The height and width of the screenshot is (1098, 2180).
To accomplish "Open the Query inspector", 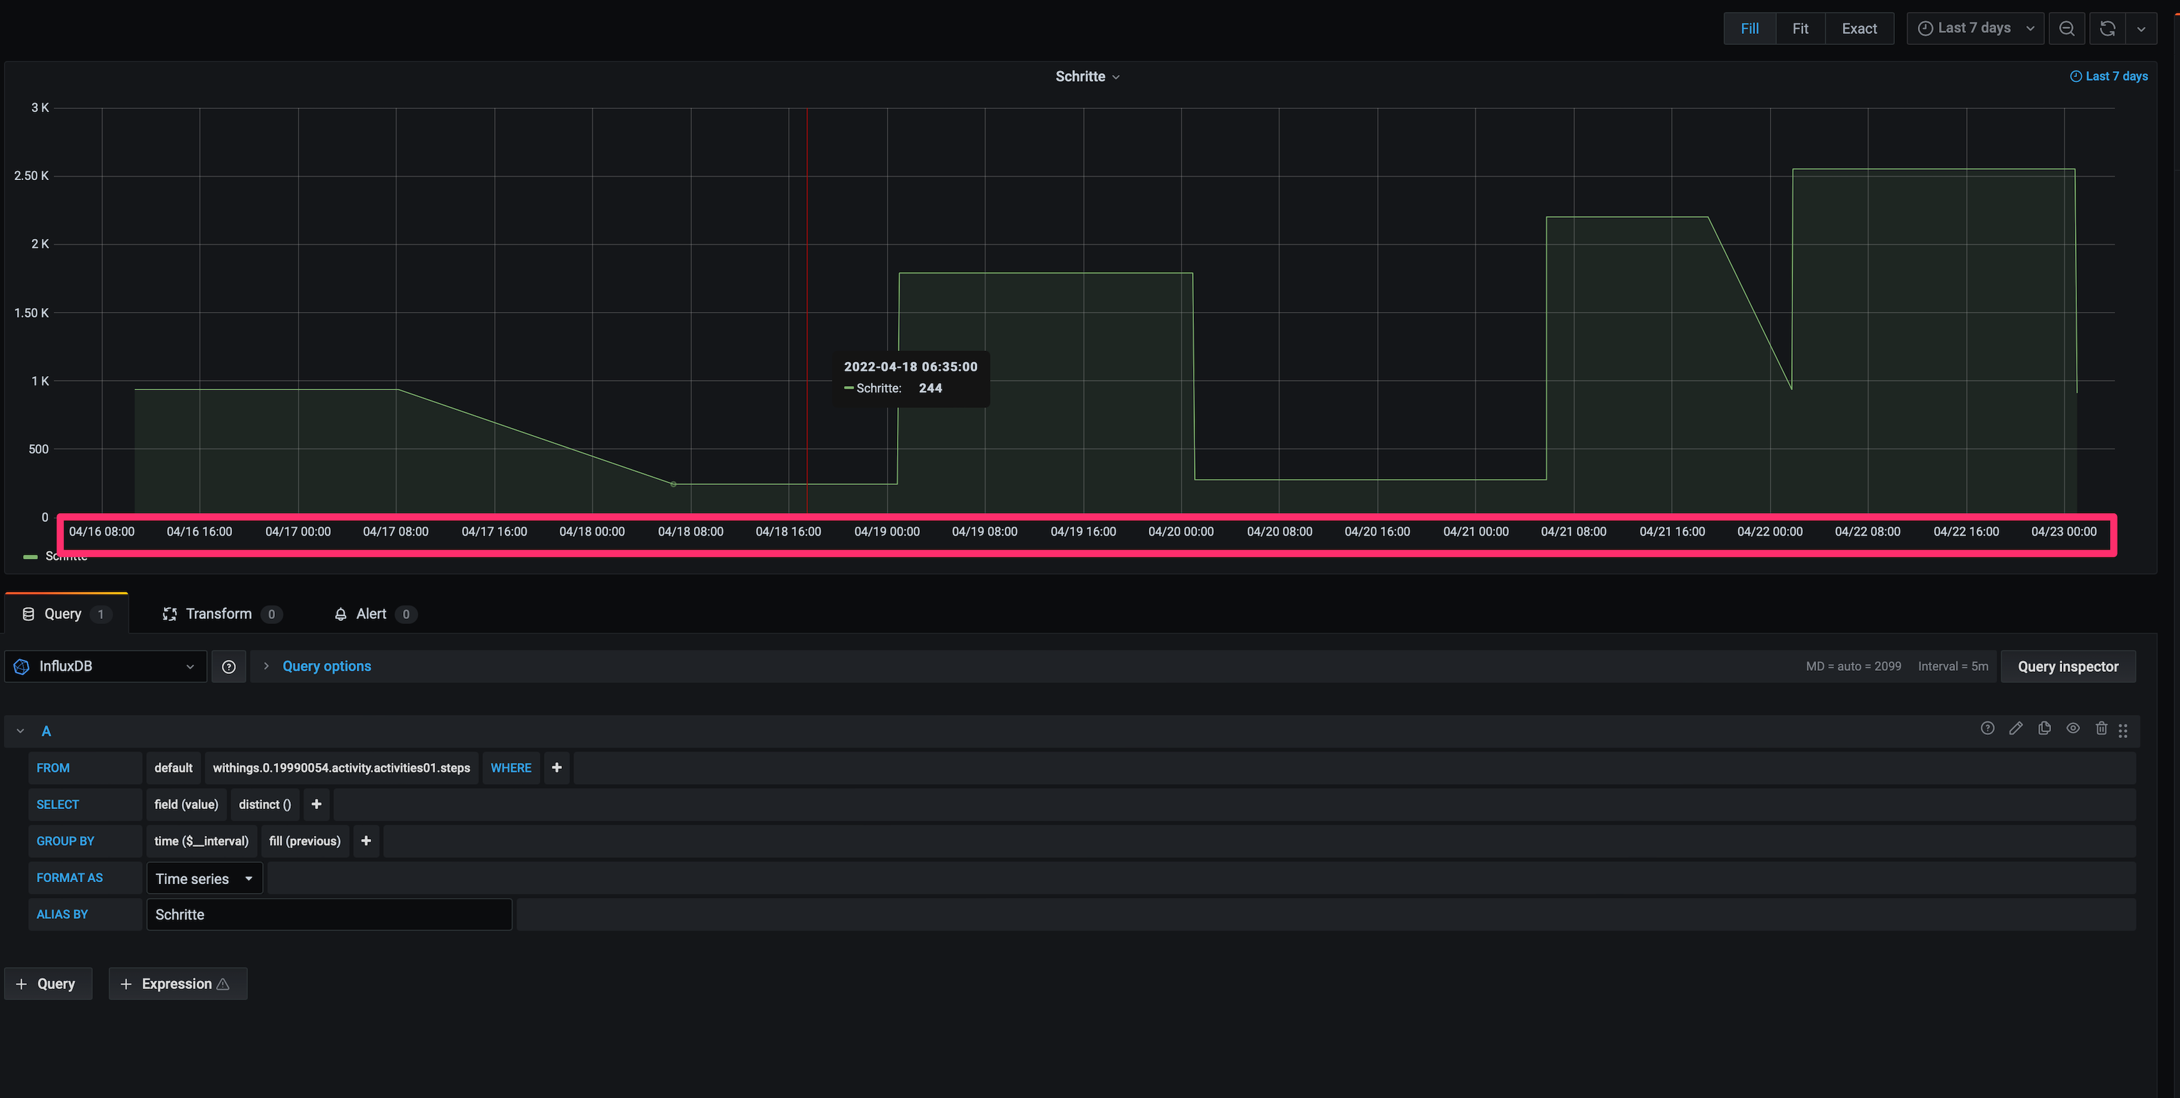I will coord(2067,667).
